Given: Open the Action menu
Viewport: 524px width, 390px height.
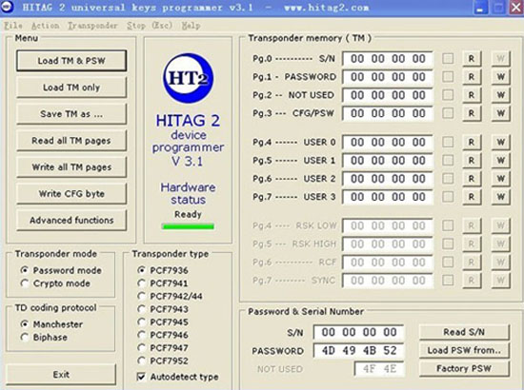Looking at the screenshot, I should click(45, 26).
